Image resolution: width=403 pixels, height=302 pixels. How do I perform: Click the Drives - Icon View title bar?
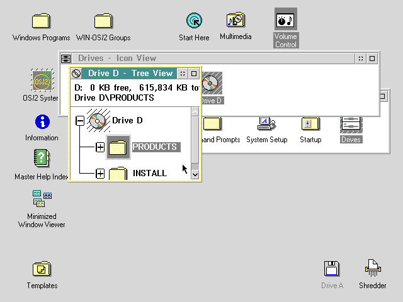(213, 59)
